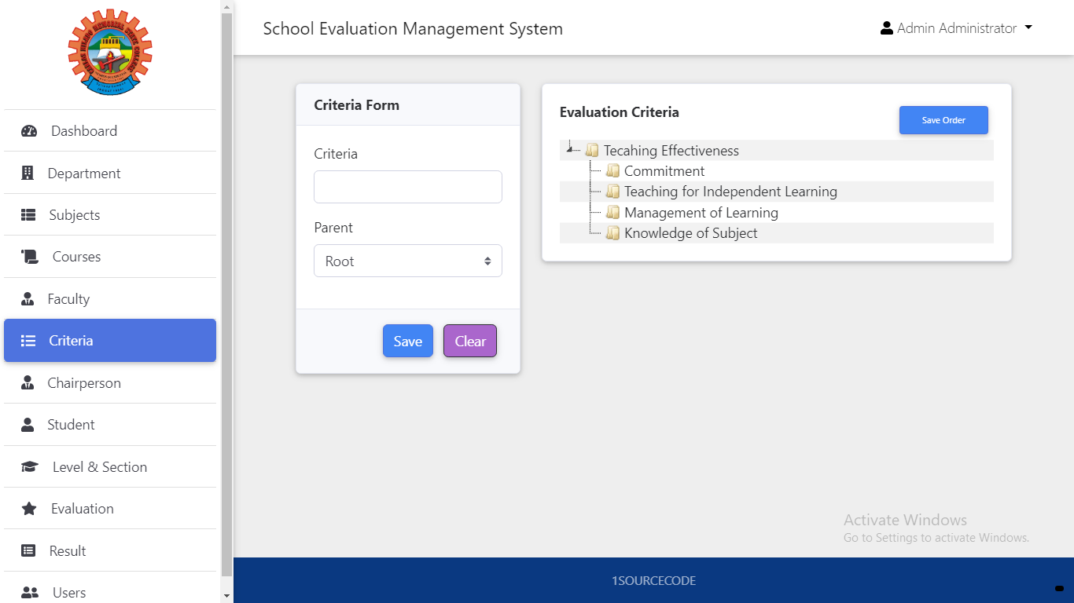
Task: Click the admin user icon in the header
Action: 888,27
